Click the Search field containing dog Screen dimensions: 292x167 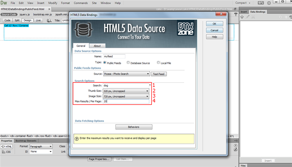(x=126, y=86)
